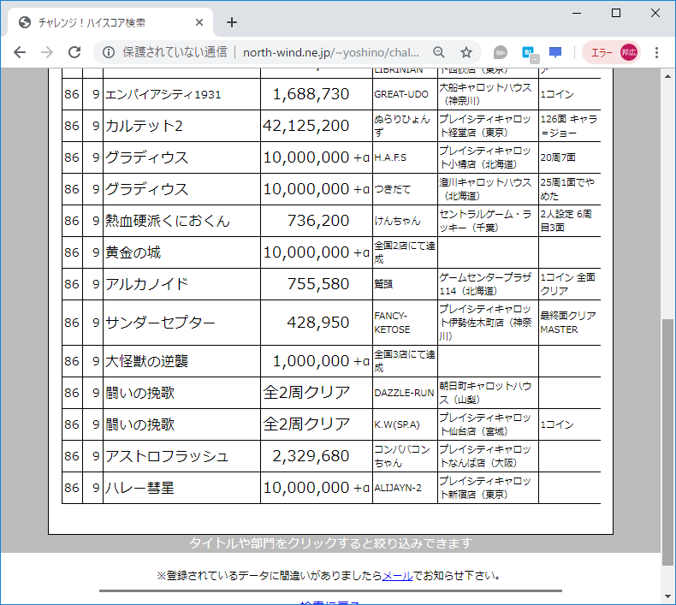Click arcade 大船キャロットハウス（神奈川）
Viewport: 676px width, 605px height.
coord(485,94)
